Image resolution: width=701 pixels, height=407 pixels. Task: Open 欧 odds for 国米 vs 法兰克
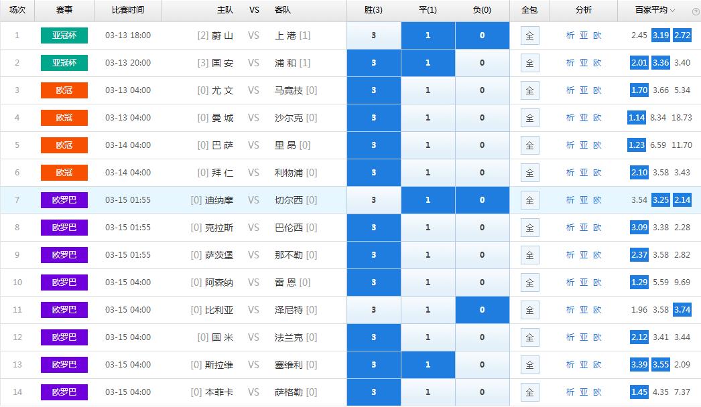click(597, 337)
